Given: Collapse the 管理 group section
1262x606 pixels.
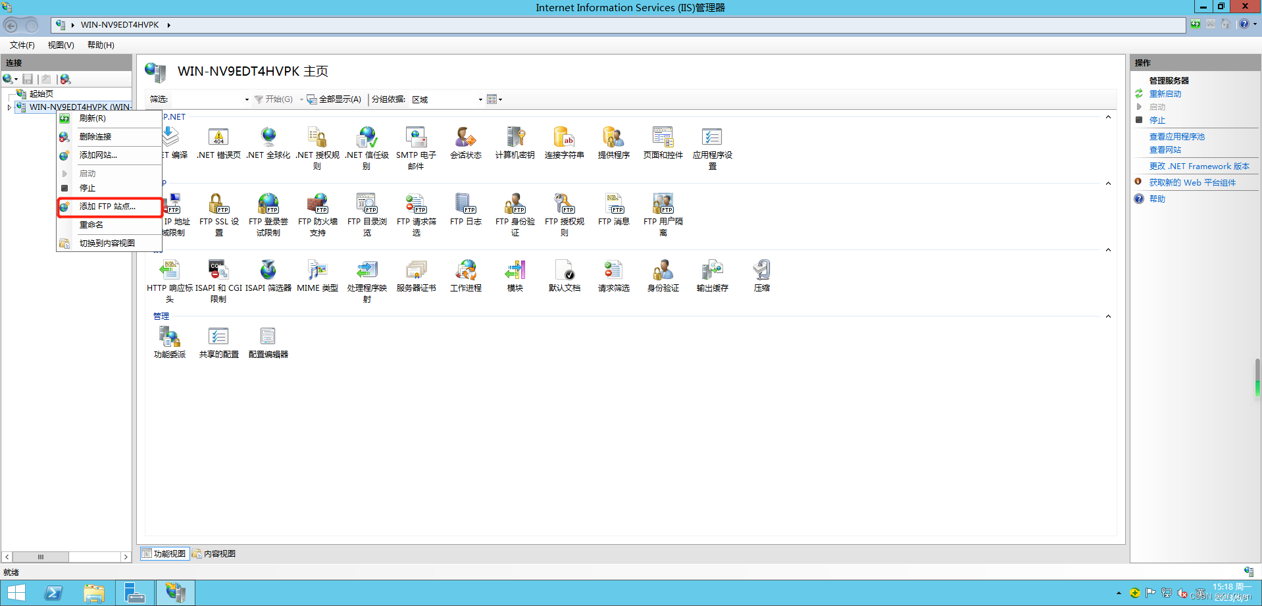Looking at the screenshot, I should pos(1108,316).
